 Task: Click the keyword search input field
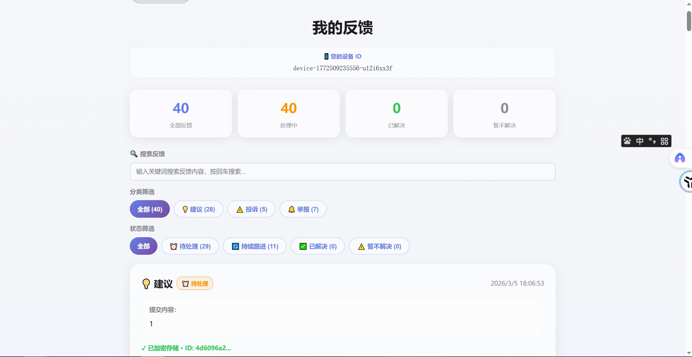[x=342, y=171]
